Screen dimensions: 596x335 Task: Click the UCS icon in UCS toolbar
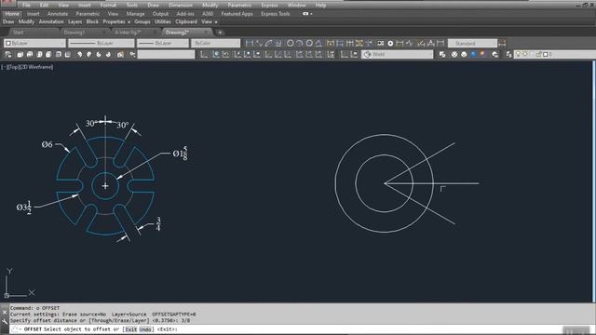pos(204,54)
